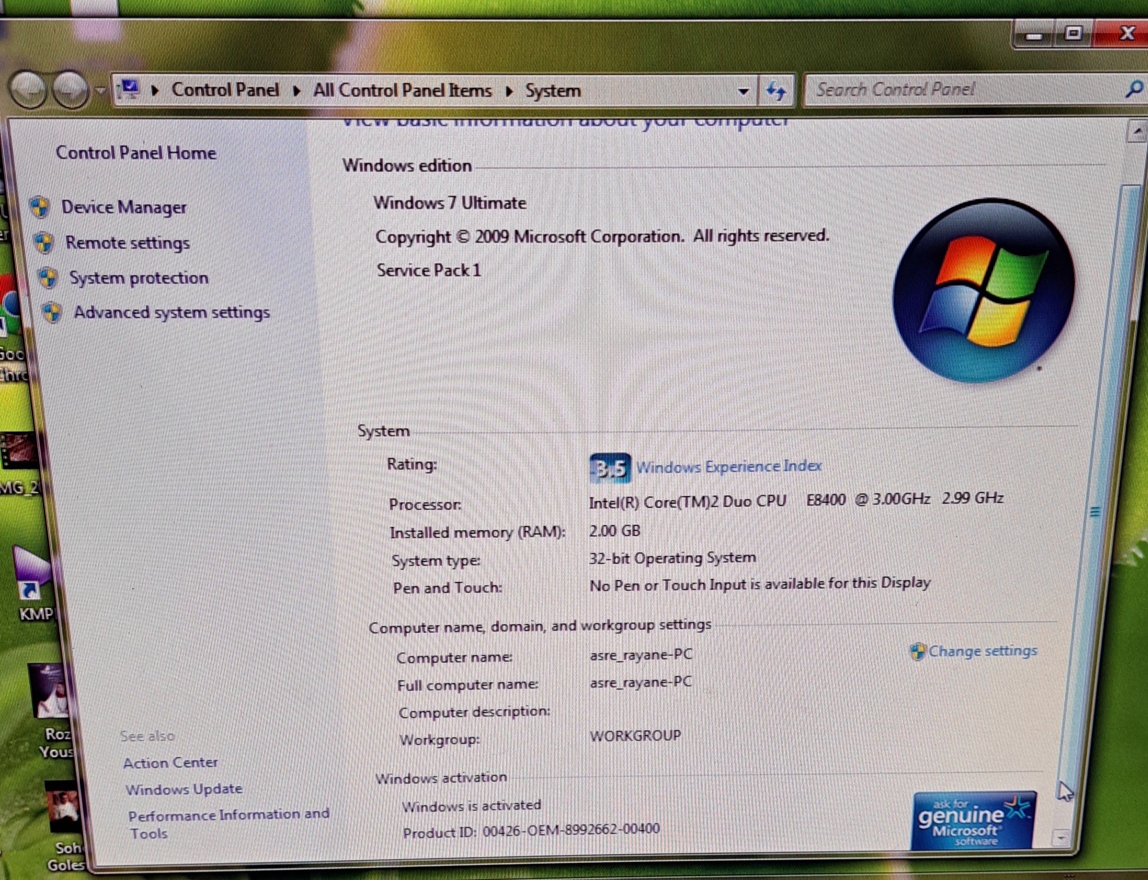Click the Service Pack 1 text

click(428, 270)
